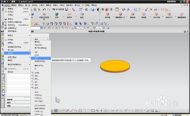Open the Insert (插入) menu
The image size is (190, 116).
tap(28, 5)
